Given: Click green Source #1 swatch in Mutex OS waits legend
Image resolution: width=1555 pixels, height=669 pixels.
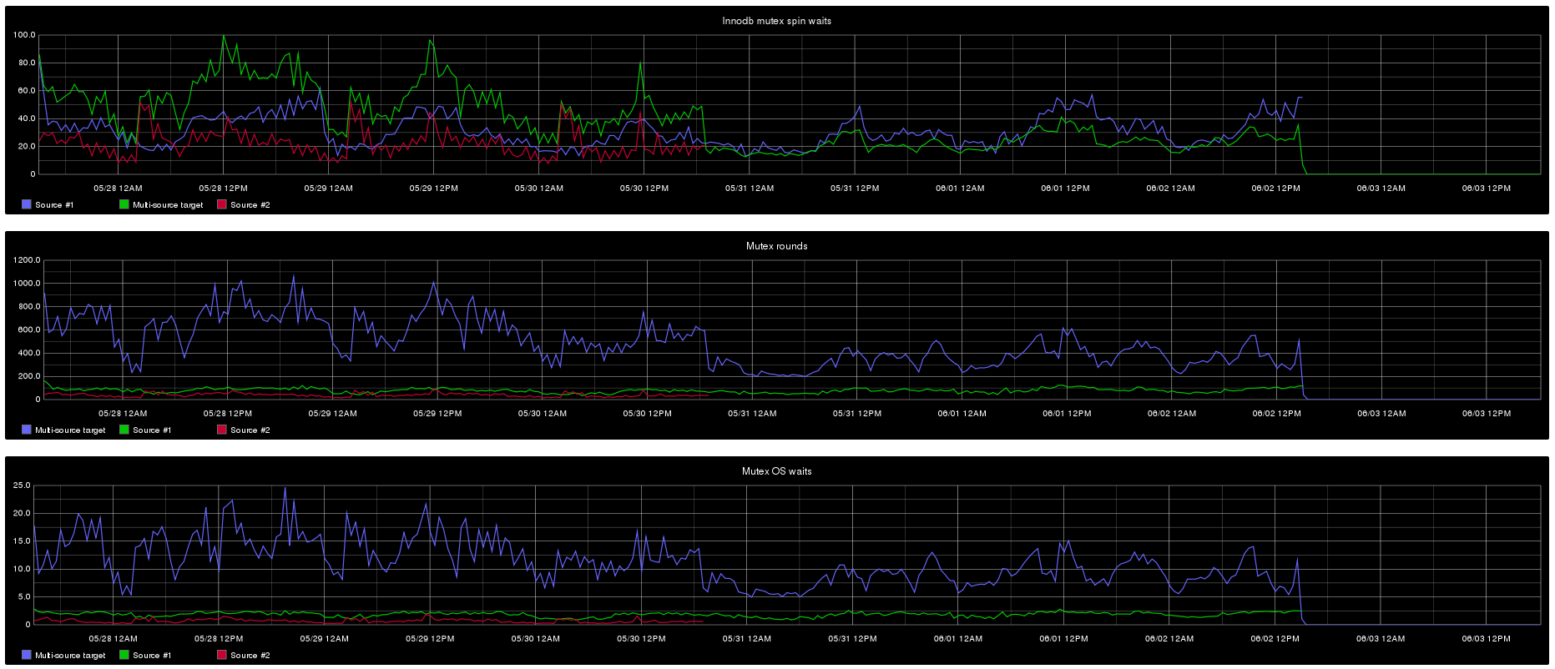Looking at the screenshot, I should coord(124,655).
